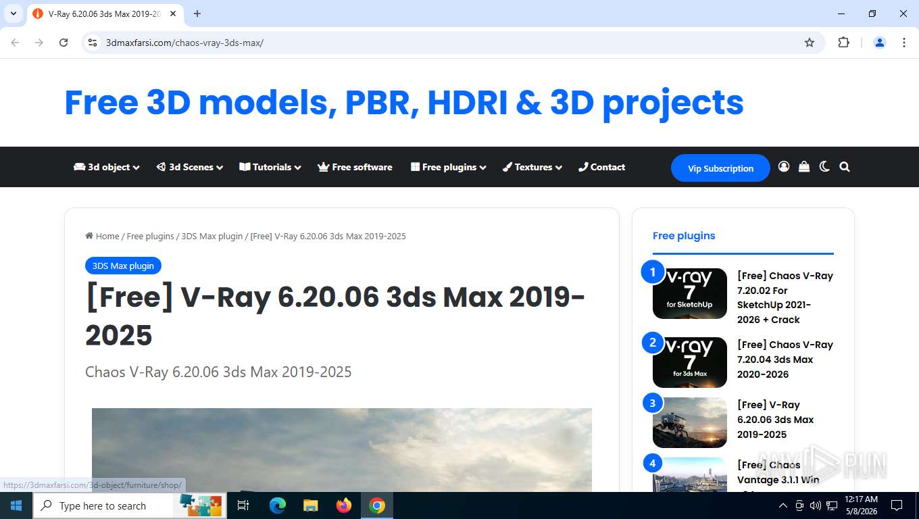The width and height of the screenshot is (919, 519).
Task: Open V-Ray 7 for 3ds Max thumbnail
Action: pyautogui.click(x=690, y=362)
